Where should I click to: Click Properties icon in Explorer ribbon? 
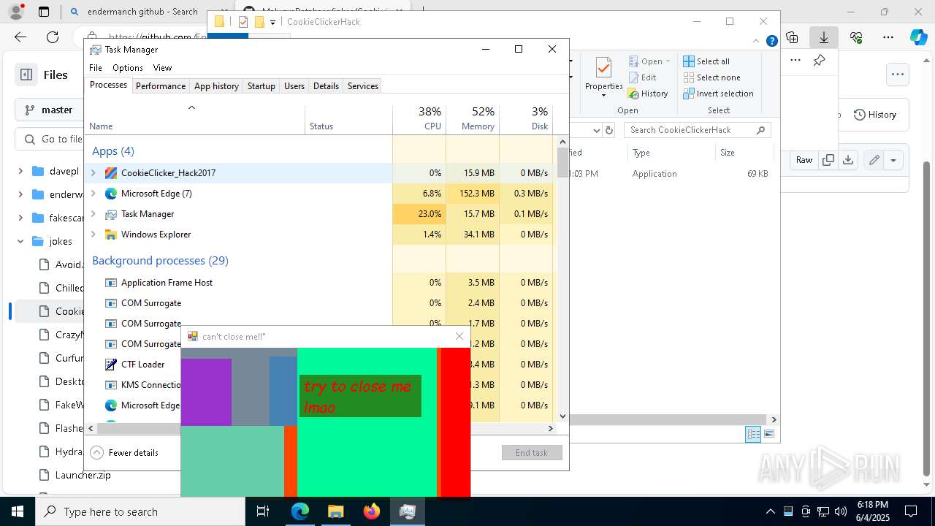[x=603, y=68]
